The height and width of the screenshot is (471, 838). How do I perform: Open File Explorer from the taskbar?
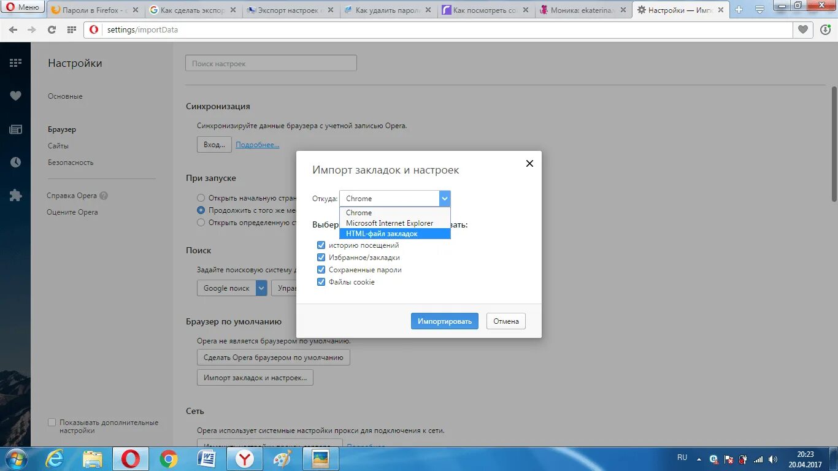pyautogui.click(x=92, y=459)
